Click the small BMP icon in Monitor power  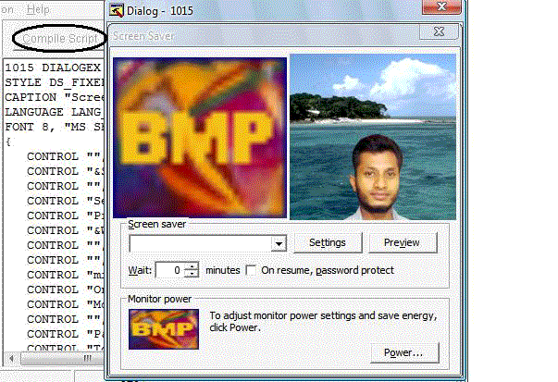pos(164,329)
